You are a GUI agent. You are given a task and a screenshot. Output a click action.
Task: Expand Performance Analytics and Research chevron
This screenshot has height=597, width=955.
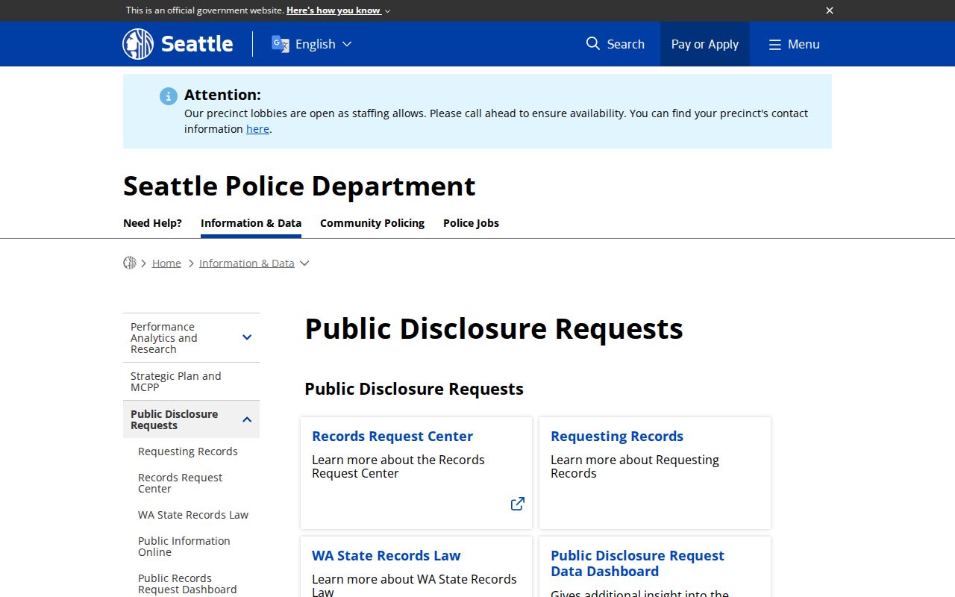(247, 338)
